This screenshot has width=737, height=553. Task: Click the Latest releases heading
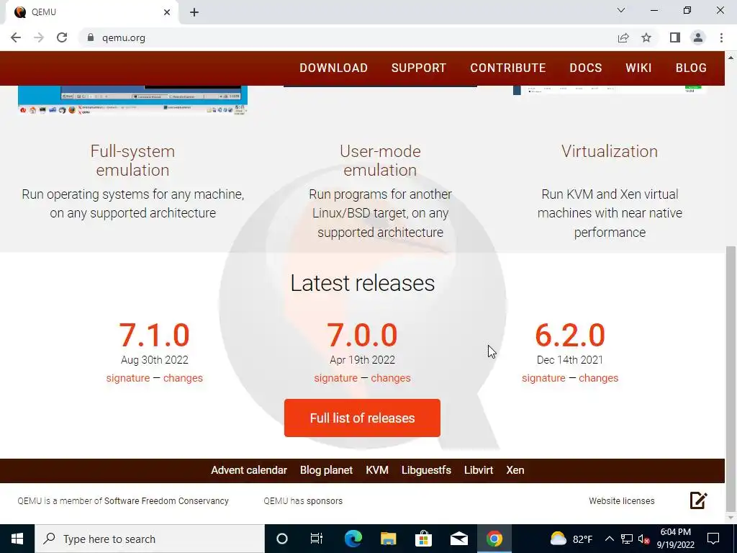[x=363, y=282]
